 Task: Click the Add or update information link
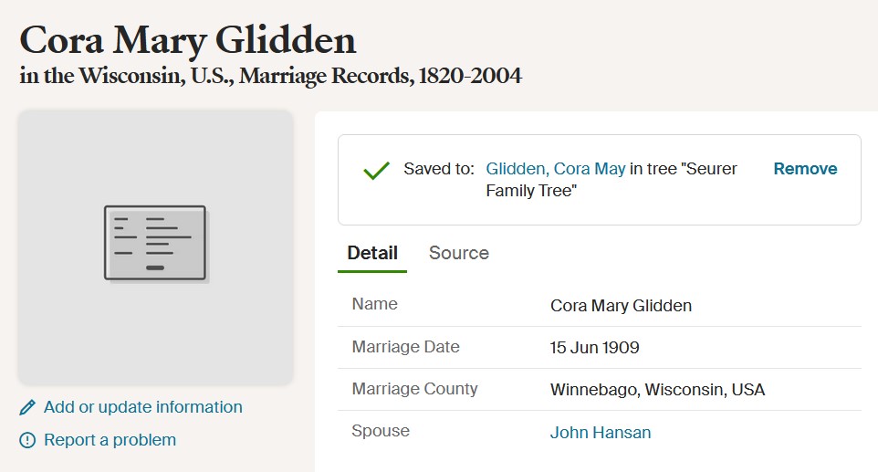(x=142, y=407)
